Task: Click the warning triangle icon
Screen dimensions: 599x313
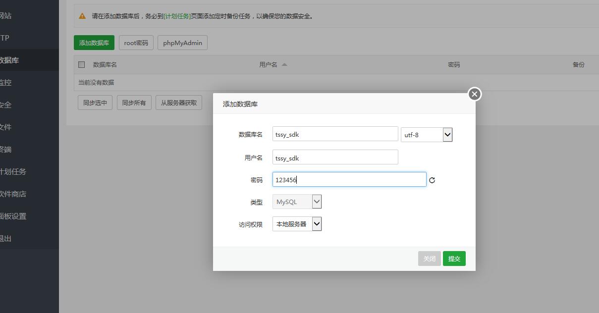Action: point(82,16)
